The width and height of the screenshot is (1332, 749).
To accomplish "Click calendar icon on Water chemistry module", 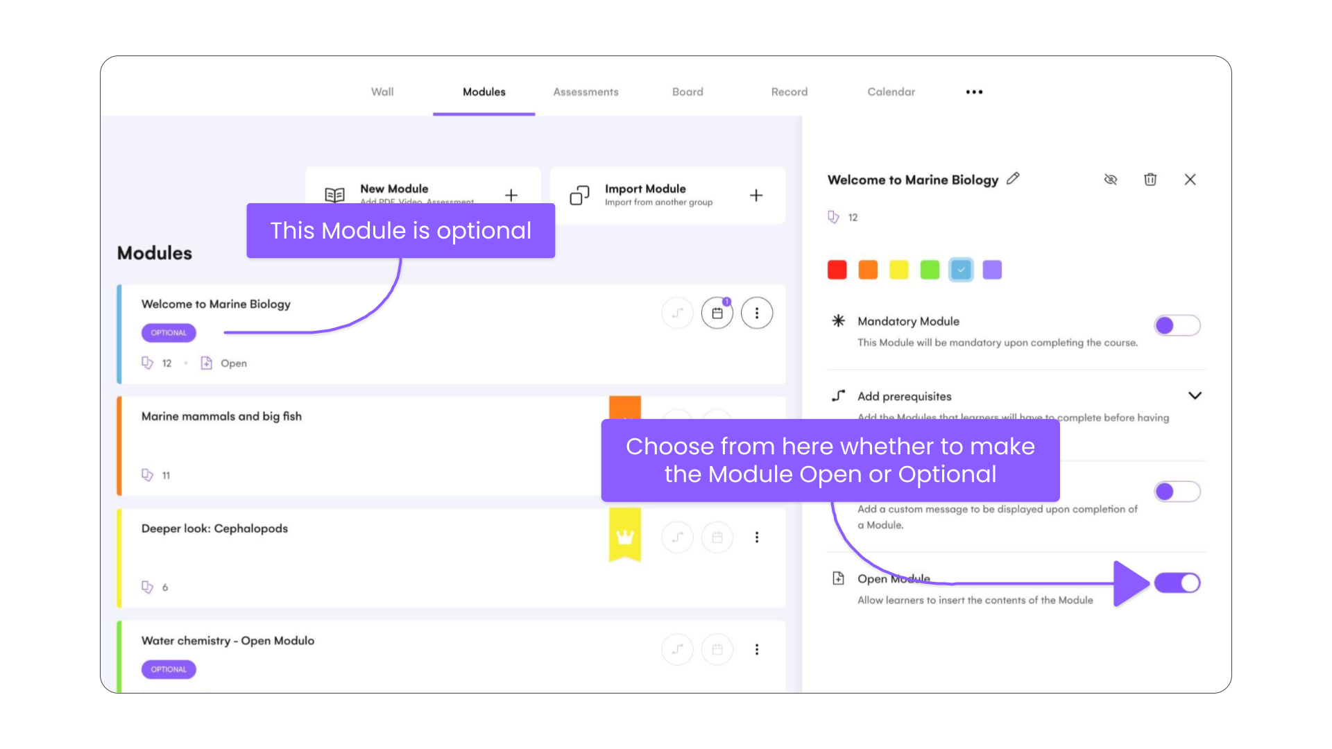I will [x=717, y=650].
